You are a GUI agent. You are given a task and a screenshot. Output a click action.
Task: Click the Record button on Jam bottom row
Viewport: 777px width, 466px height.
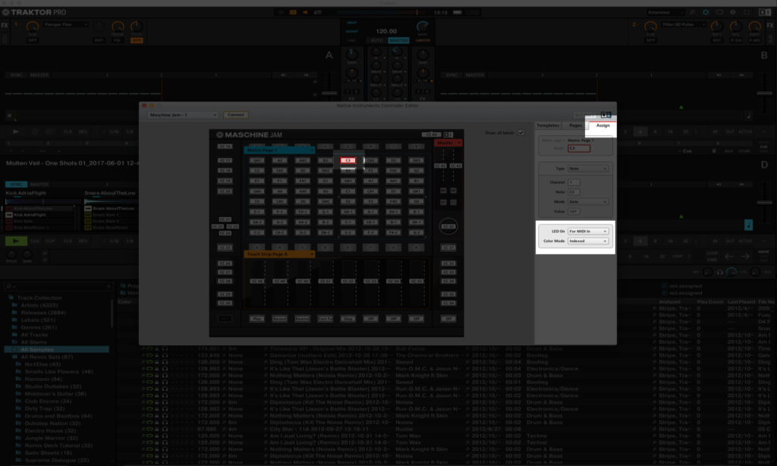pos(279,319)
